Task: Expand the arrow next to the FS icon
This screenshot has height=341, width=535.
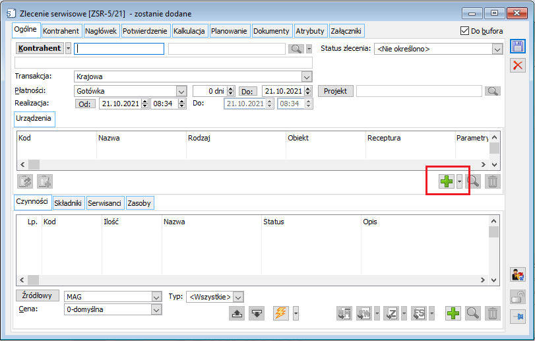Action: point(432,313)
